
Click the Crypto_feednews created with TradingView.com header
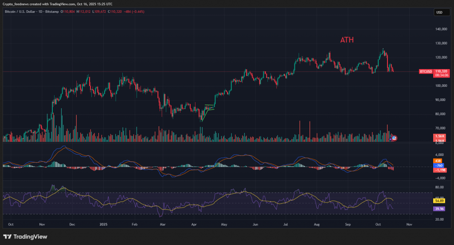tap(57, 4)
